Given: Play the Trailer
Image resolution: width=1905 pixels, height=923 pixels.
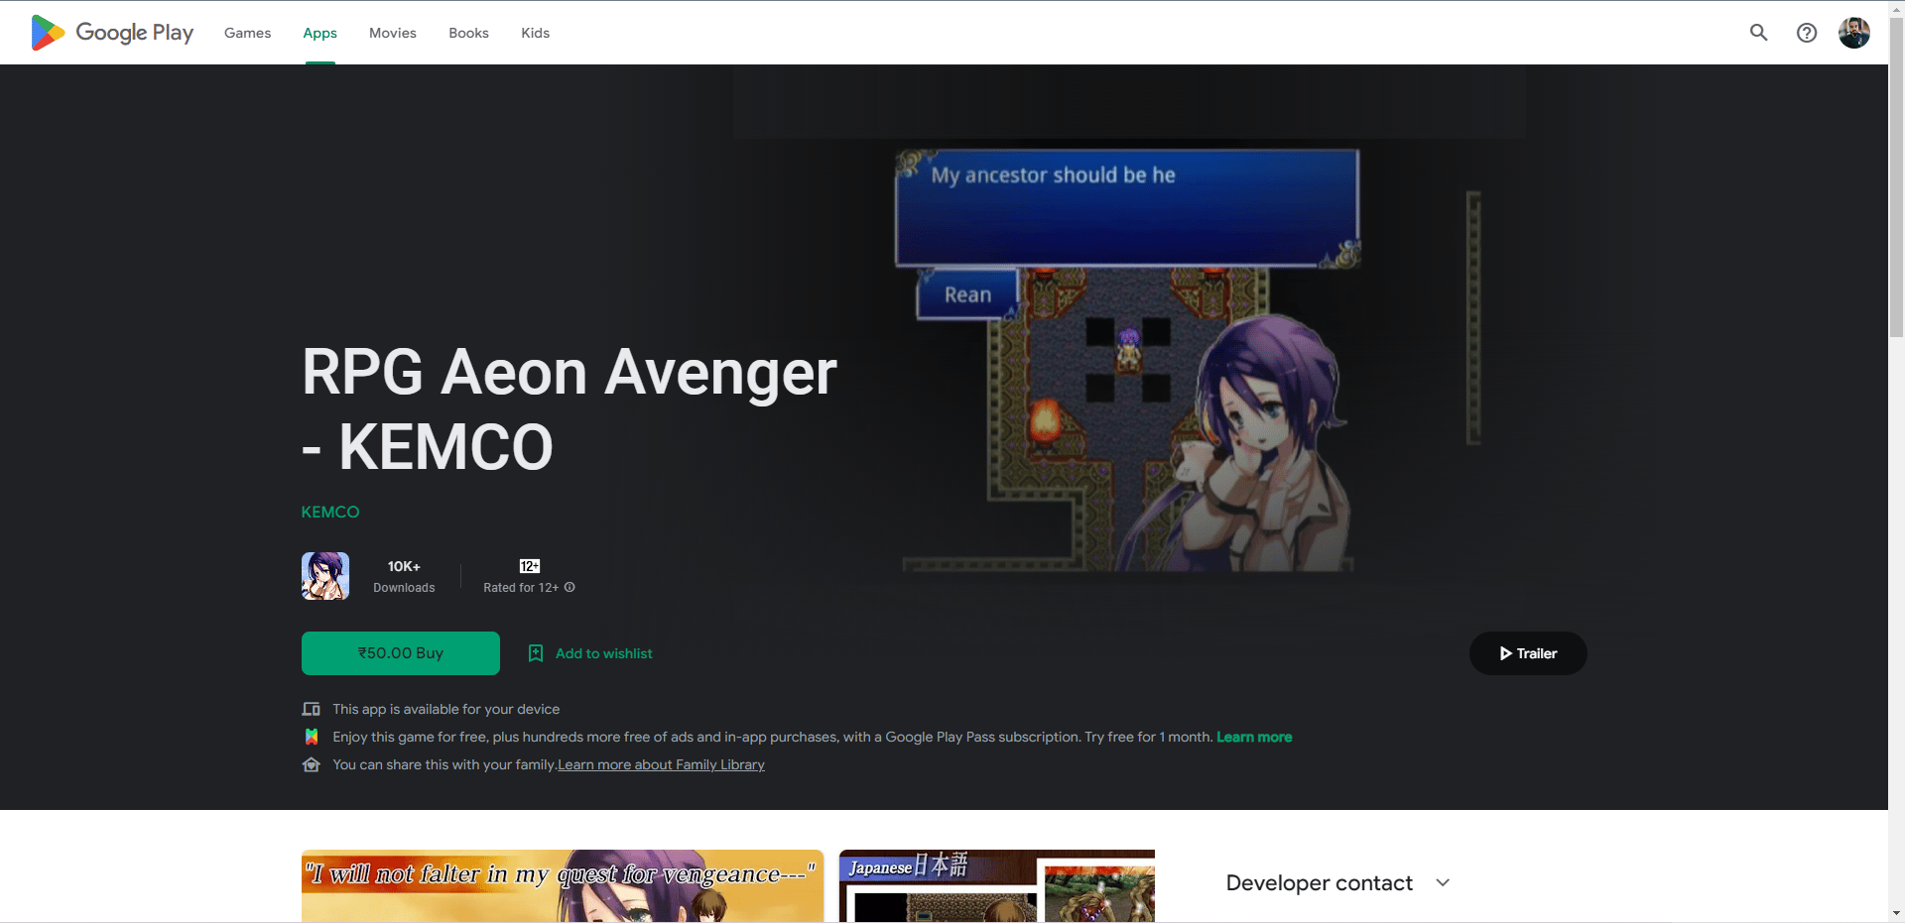Looking at the screenshot, I should click(x=1528, y=653).
